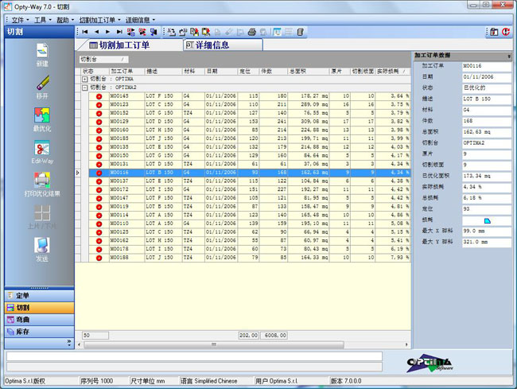Image resolution: width=517 pixels, height=389 pixels.
Task: Click the 日期 field in the data panel
Action: (x=486, y=77)
